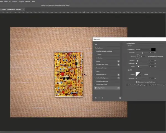Uncheck the Schlagschatten effect checkbox
Screen dimensions: 166x133
pos(95,88)
